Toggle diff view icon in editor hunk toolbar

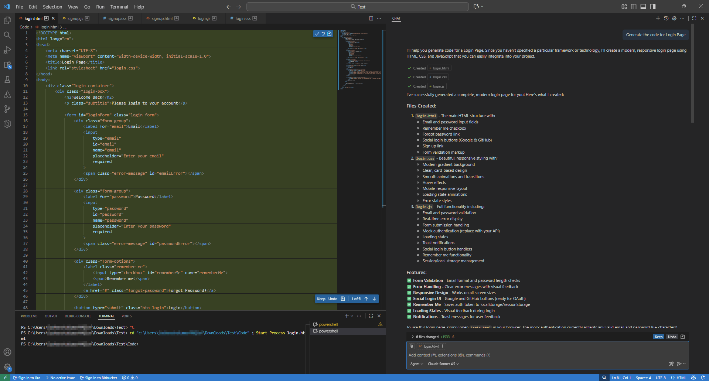(x=330, y=34)
